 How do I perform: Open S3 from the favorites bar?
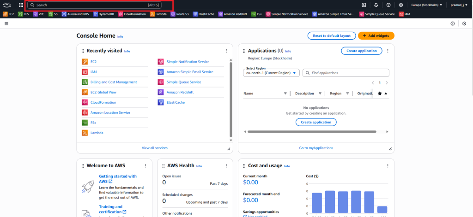(53, 14)
